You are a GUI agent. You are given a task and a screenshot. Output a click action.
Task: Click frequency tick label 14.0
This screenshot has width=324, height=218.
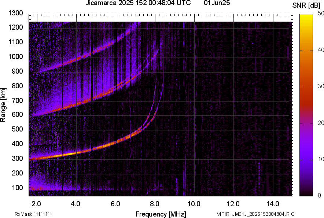[x=273, y=204]
